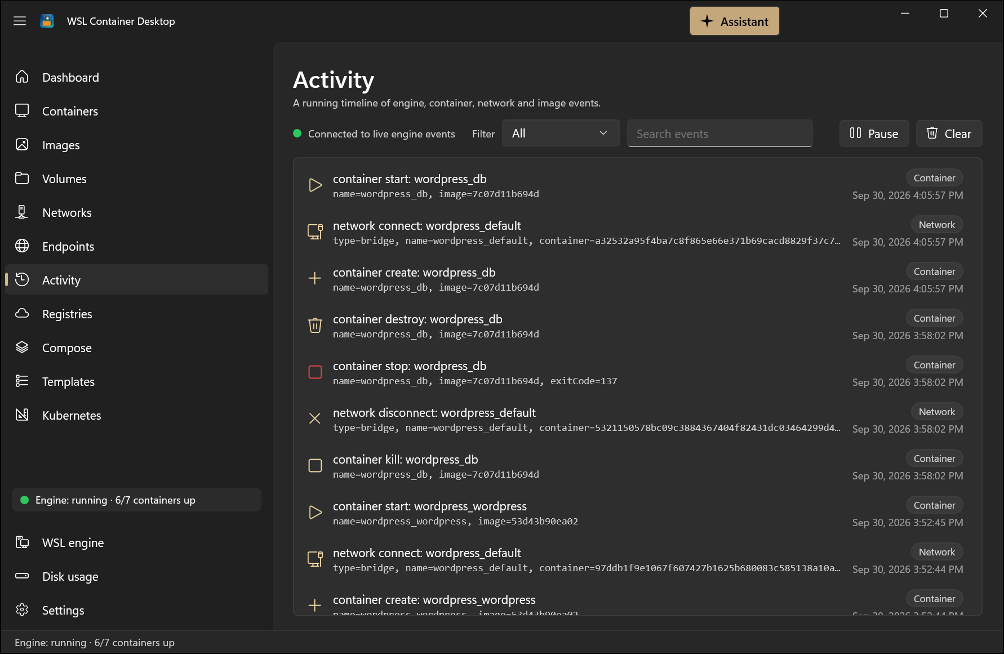Click the Disk usage drive icon
The height and width of the screenshot is (654, 1004).
point(22,576)
